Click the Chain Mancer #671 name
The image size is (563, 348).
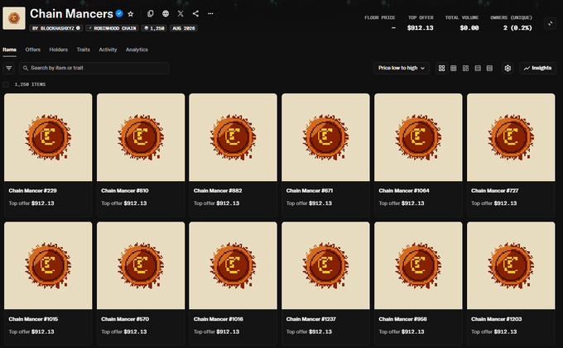point(310,191)
